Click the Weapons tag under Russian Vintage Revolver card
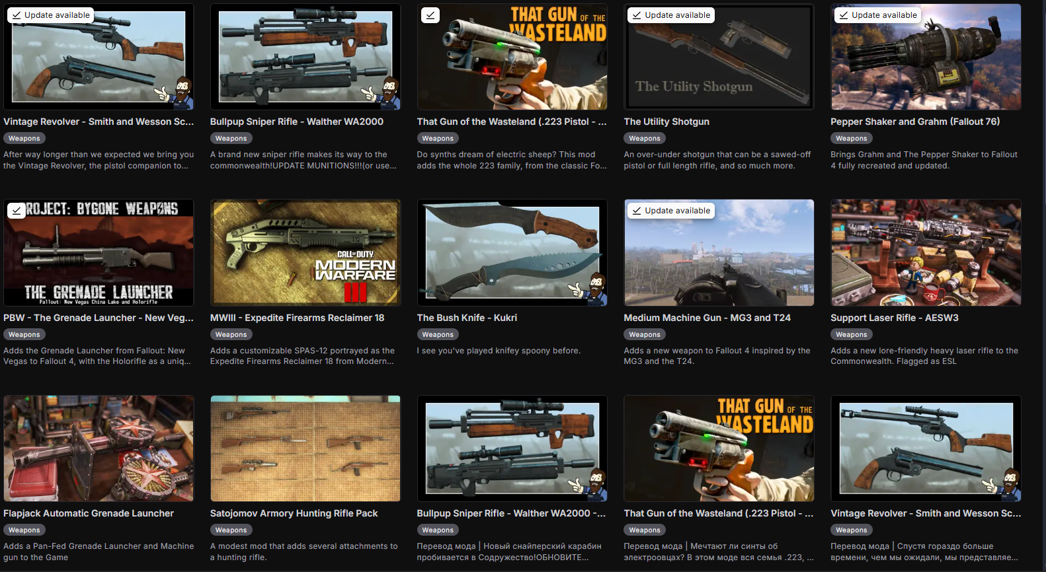This screenshot has width=1046, height=572. click(852, 530)
